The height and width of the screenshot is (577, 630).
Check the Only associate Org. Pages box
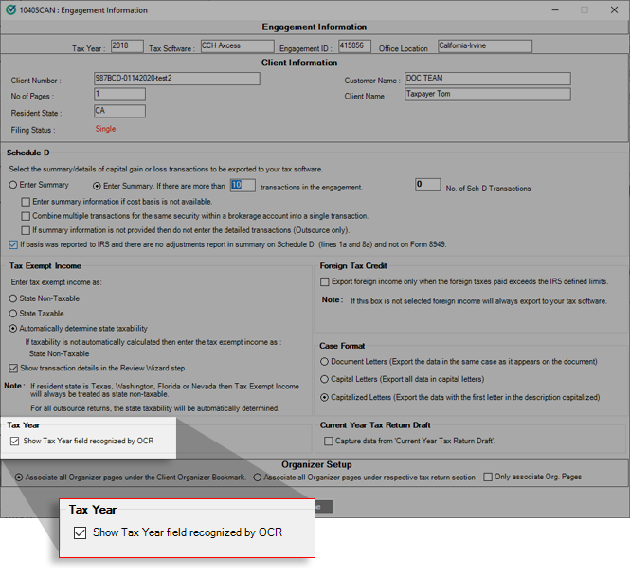pyautogui.click(x=488, y=478)
